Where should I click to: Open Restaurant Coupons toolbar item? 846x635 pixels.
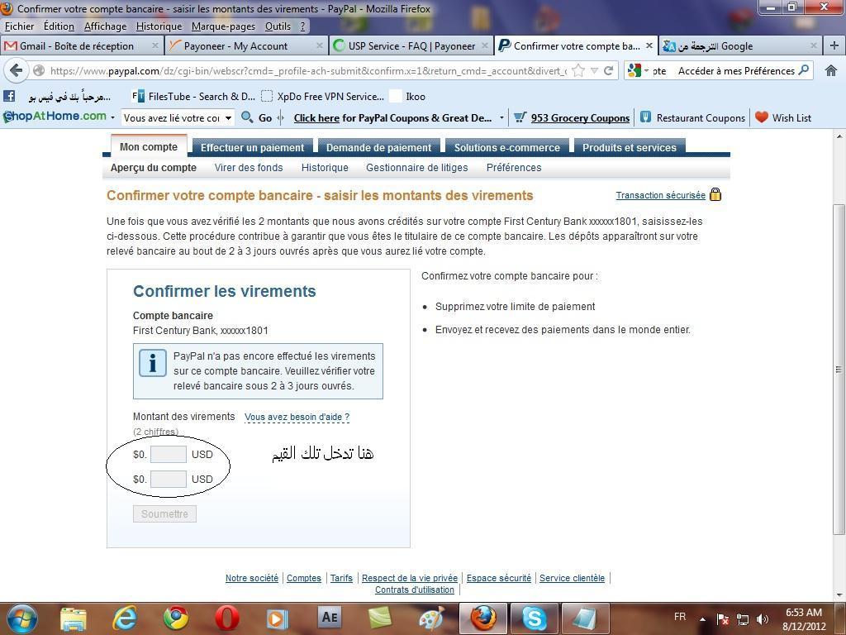[x=693, y=117]
